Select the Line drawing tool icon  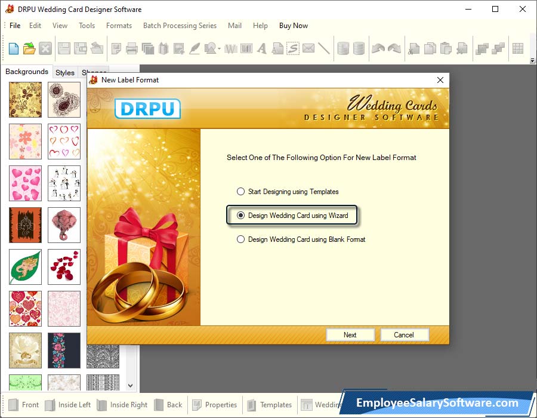pos(323,48)
